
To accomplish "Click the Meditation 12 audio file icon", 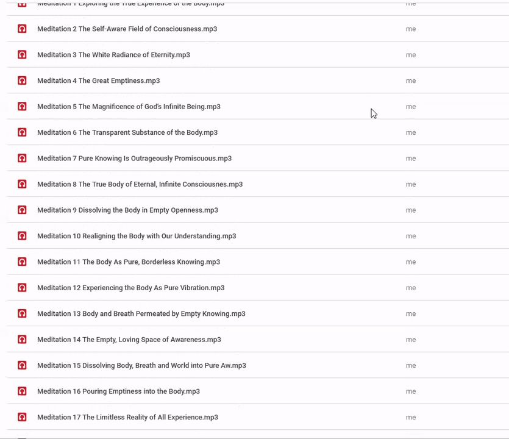I will pyautogui.click(x=22, y=288).
